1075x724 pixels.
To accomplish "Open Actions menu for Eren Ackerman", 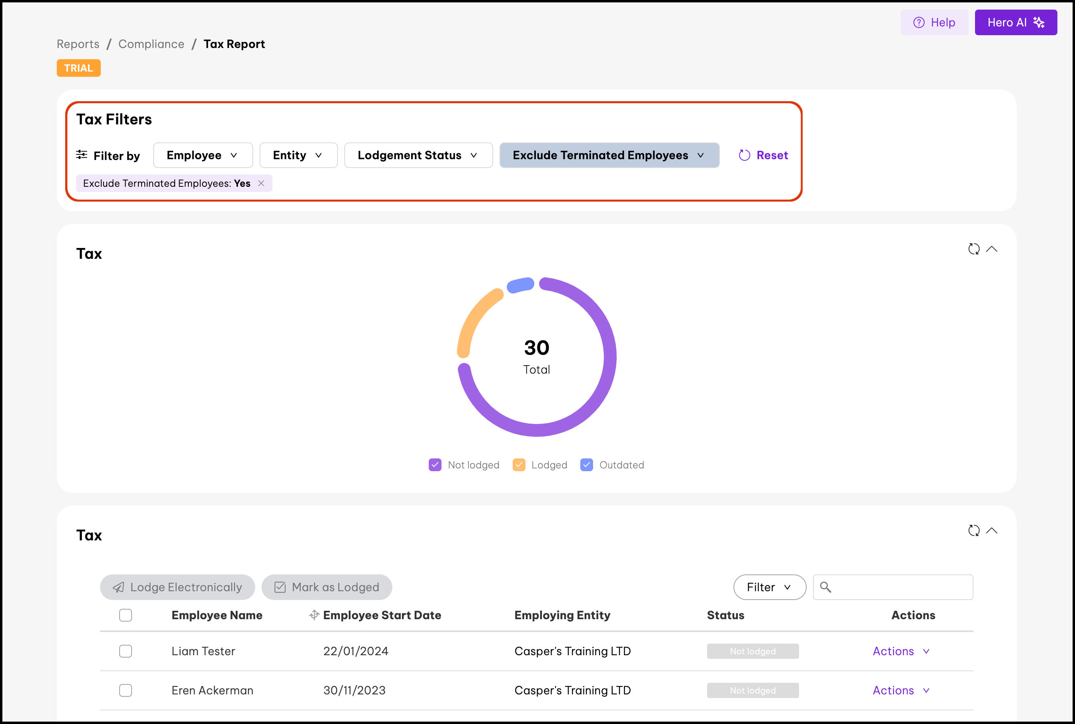I will pyautogui.click(x=901, y=690).
